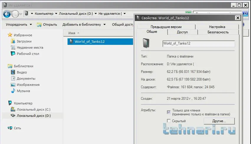Expand the arrow after Компьютер breadcrumb

[56, 14]
